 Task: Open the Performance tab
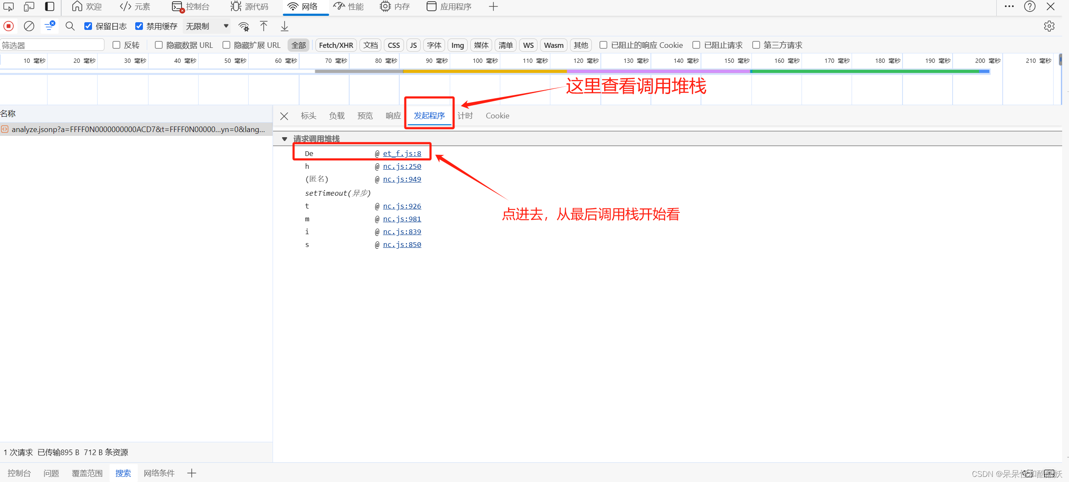pyautogui.click(x=348, y=6)
